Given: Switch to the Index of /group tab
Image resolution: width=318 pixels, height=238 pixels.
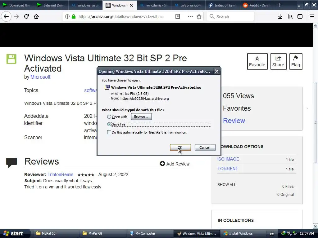Looking at the screenshot, I should pyautogui.click(x=222, y=5).
